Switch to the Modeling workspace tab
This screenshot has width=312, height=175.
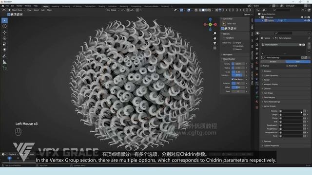(55, 6)
